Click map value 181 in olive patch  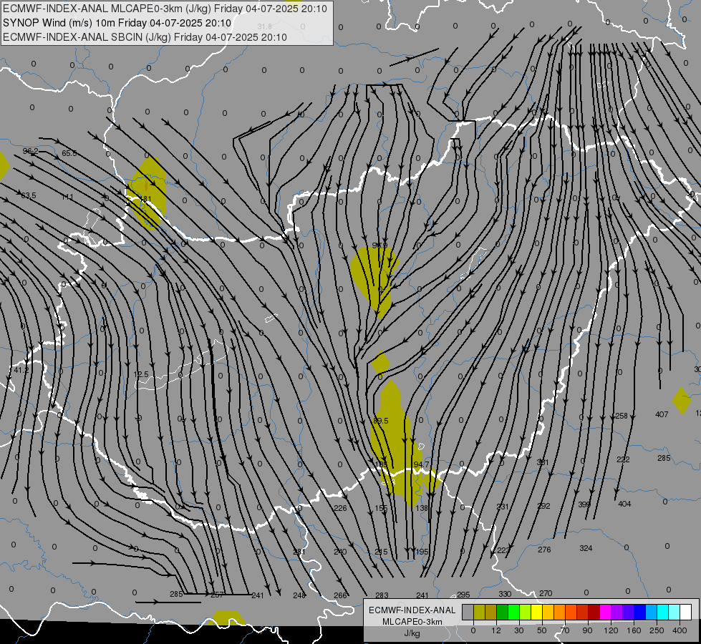point(146,200)
